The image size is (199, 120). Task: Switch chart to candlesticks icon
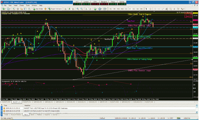(69, 9)
